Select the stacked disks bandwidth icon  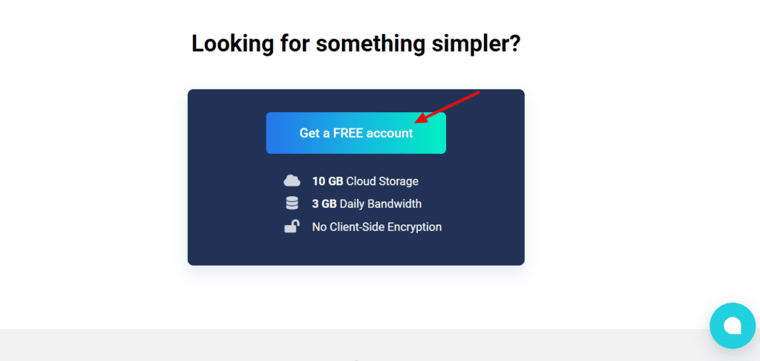click(x=292, y=204)
